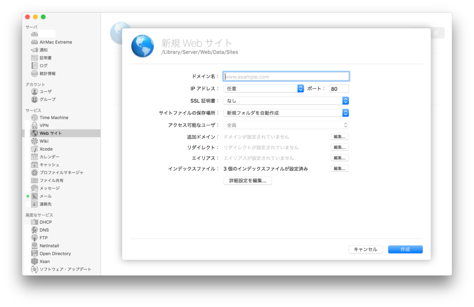Viewport: 474px width, 307px height.
Task: Open the Wiki service icon
Action: pyautogui.click(x=34, y=141)
